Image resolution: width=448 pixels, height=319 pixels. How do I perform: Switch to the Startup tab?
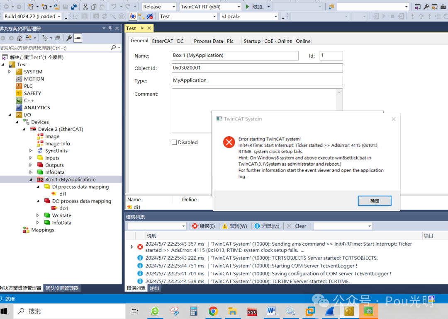click(x=252, y=41)
